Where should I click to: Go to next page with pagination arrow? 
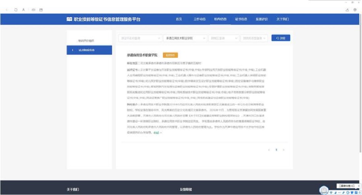(x=284, y=150)
